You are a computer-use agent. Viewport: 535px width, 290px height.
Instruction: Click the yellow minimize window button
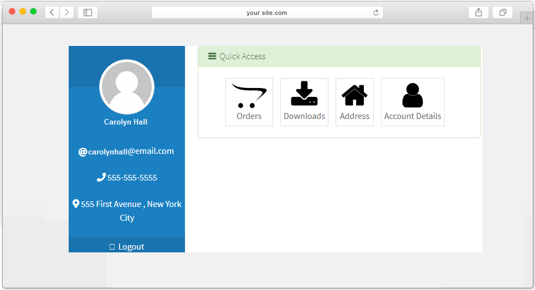23,11
